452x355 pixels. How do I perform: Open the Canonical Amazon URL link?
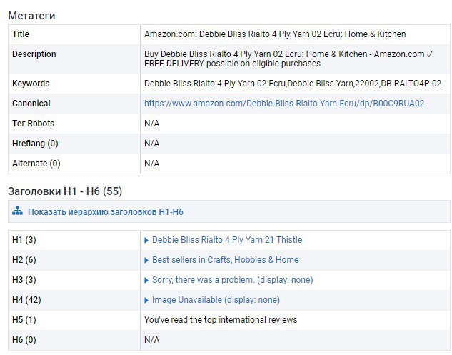pos(284,104)
